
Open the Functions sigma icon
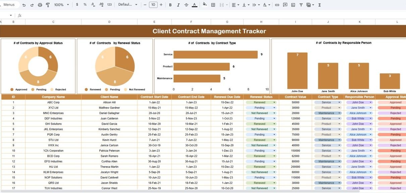point(319,5)
